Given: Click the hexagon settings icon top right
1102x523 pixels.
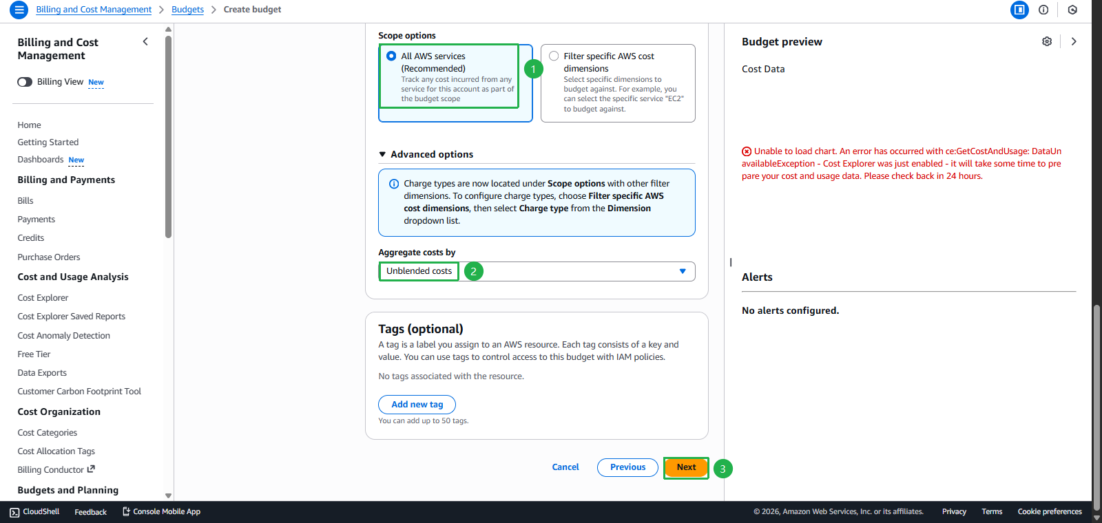Looking at the screenshot, I should (x=1072, y=10).
